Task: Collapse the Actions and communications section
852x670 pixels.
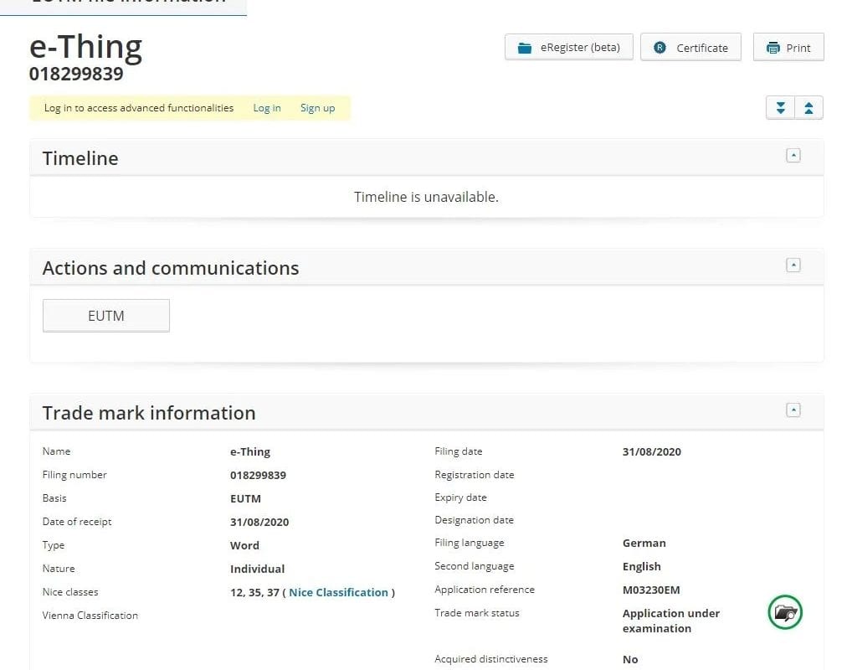Action: [793, 265]
